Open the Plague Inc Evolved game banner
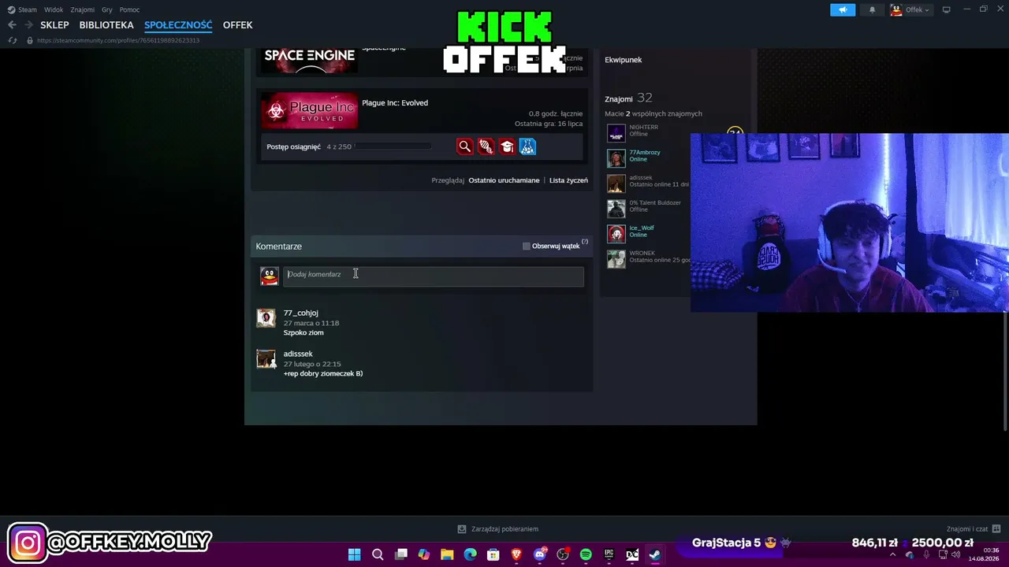The image size is (1009, 567). pyautogui.click(x=309, y=111)
